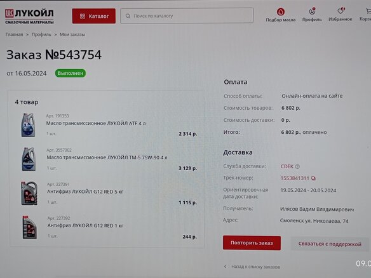Open Антифриз G12 RED 1 кг thumbnail

(x=30, y=227)
